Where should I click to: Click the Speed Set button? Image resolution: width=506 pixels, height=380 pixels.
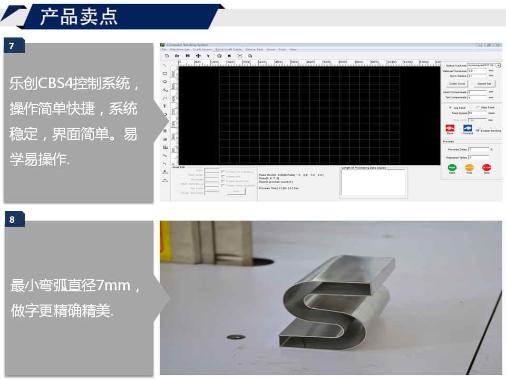coord(484,84)
